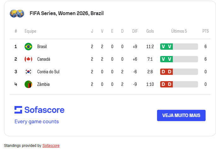The height and width of the screenshot is (151, 216).
Task: Click the Sofascore logo icon
Action: [x=18, y=110]
